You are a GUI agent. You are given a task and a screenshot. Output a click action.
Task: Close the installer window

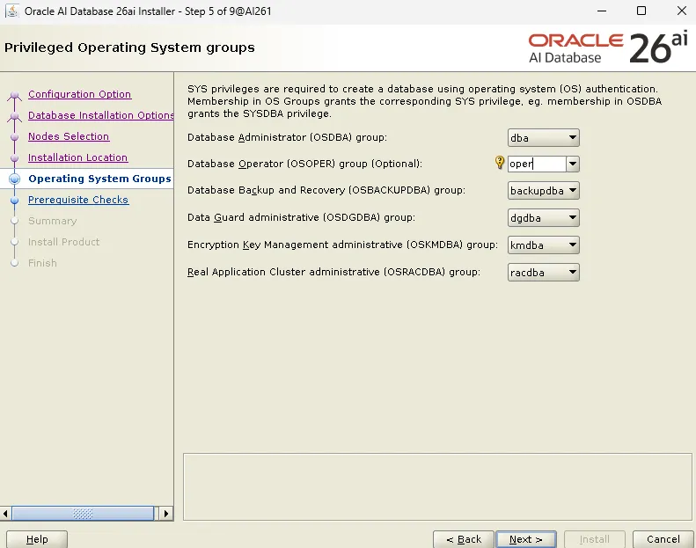click(682, 11)
